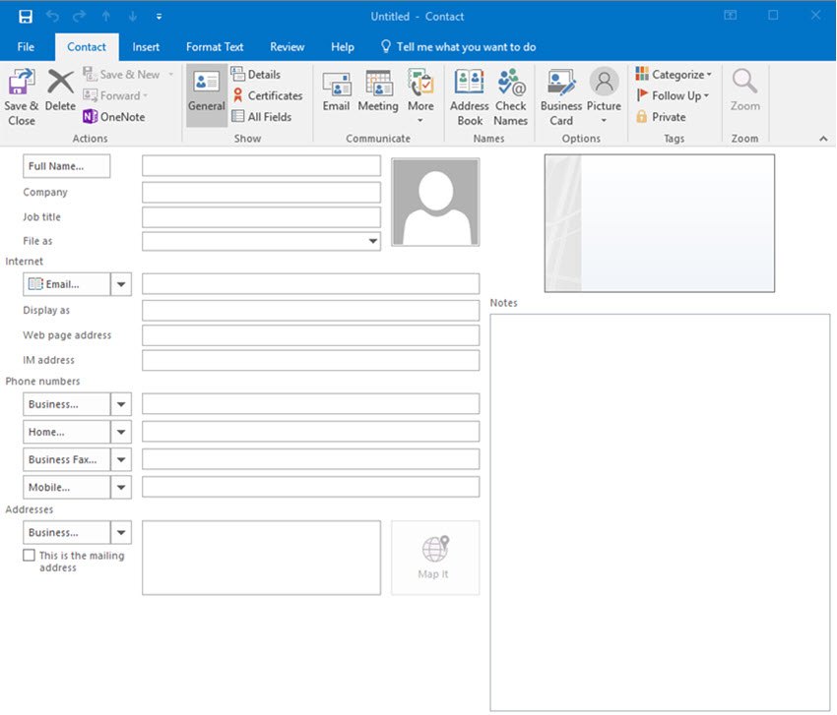The image size is (837, 715).
Task: Open the Insert ribbon tab
Action: pos(146,47)
